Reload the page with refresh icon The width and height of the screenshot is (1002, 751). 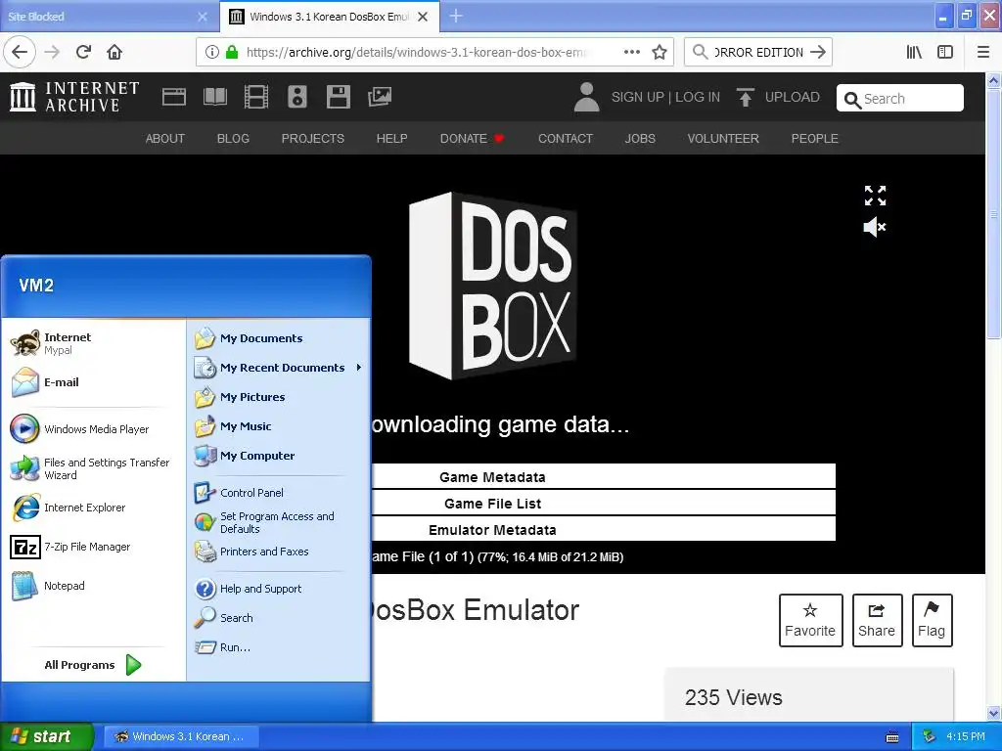coord(83,52)
